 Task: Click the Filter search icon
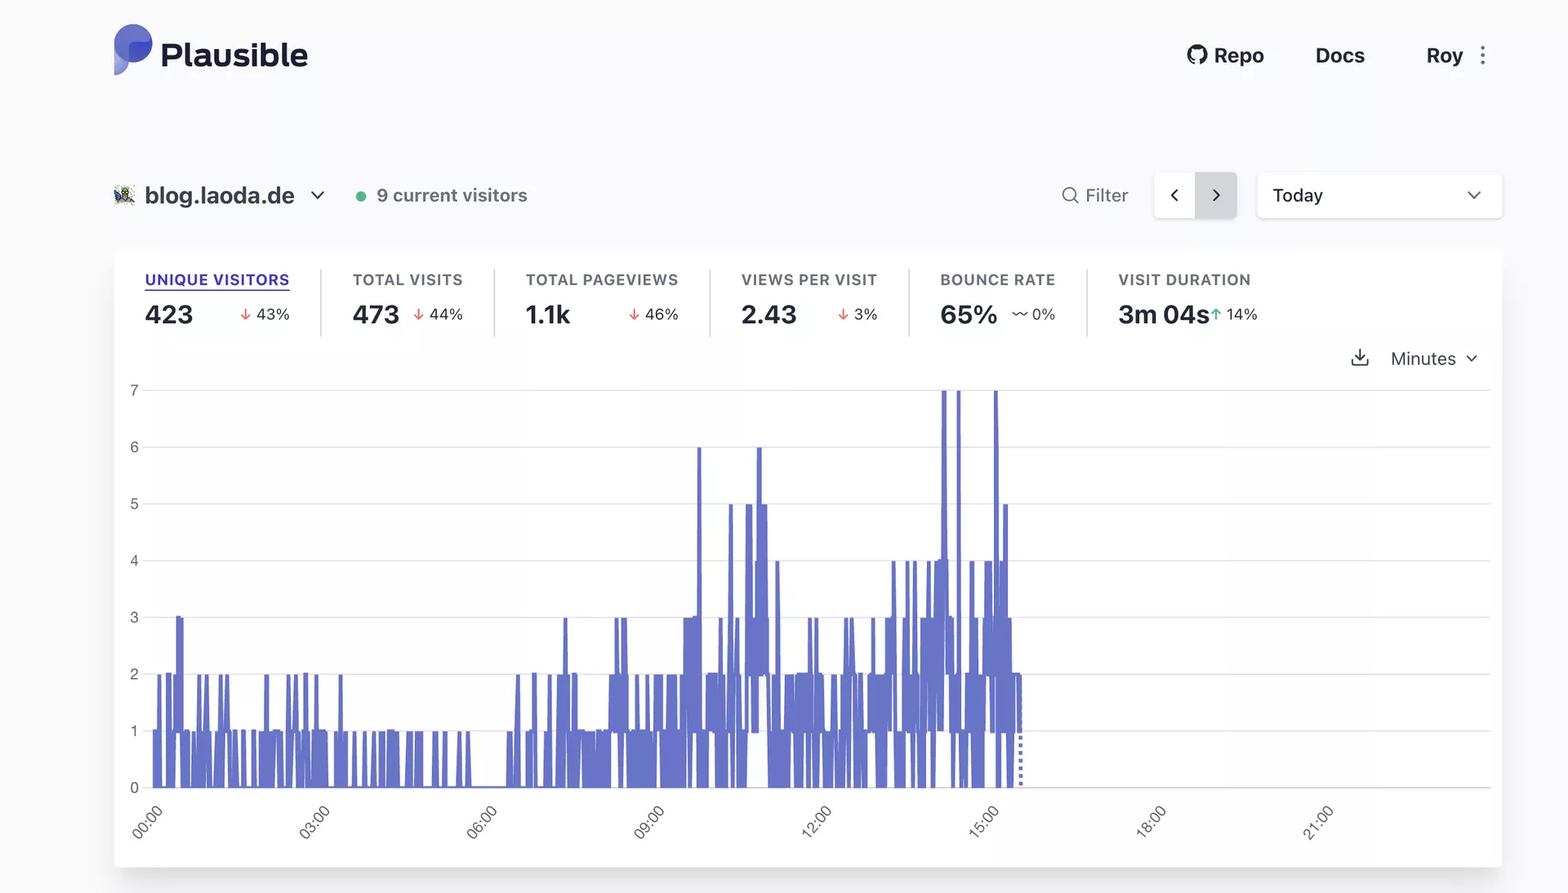1070,195
